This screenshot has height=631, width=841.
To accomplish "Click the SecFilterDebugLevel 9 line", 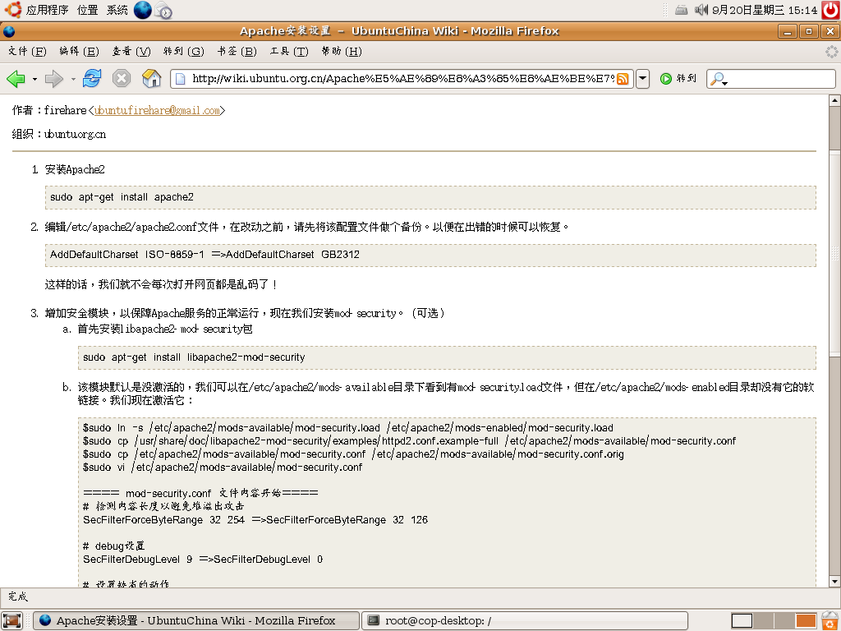I will click(x=203, y=560).
